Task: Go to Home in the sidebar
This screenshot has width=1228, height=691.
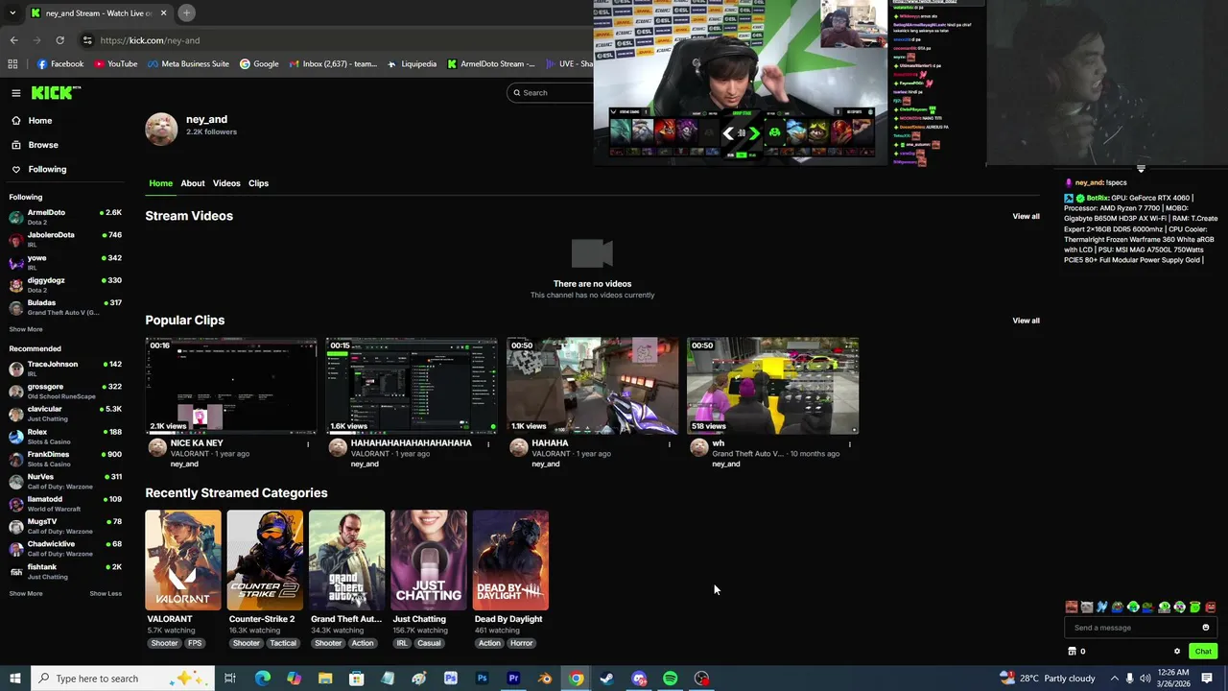Action: click(x=40, y=121)
